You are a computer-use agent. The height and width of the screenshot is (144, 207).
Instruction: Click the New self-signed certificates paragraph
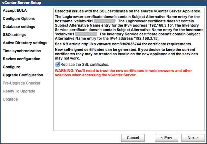click(x=126, y=54)
